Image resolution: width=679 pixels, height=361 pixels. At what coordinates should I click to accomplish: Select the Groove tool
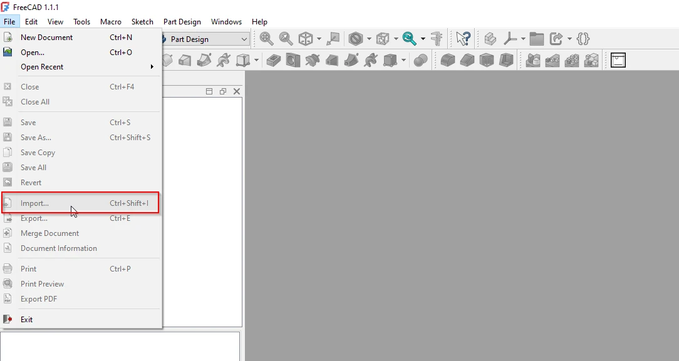point(312,60)
